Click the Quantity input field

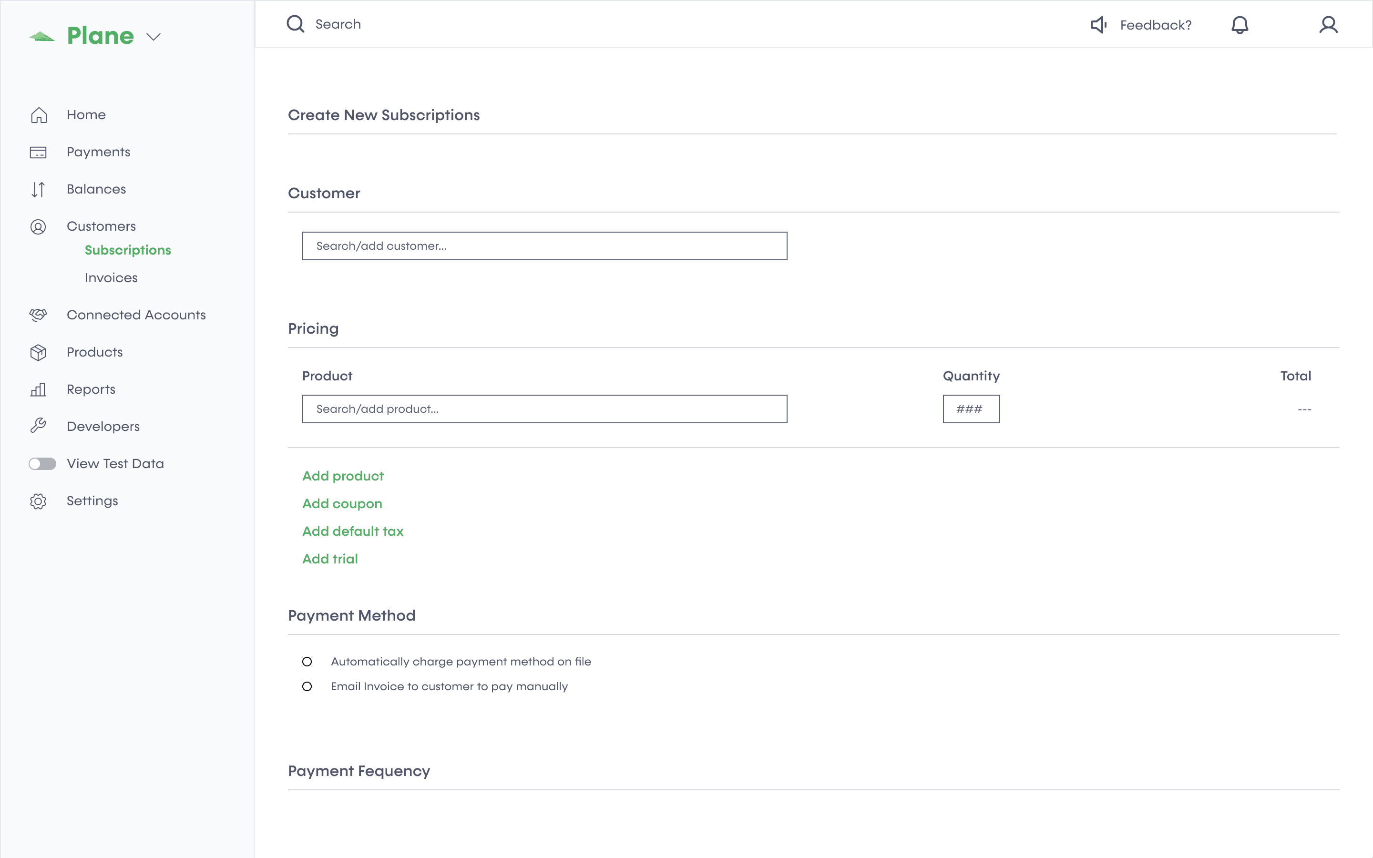[x=971, y=409]
